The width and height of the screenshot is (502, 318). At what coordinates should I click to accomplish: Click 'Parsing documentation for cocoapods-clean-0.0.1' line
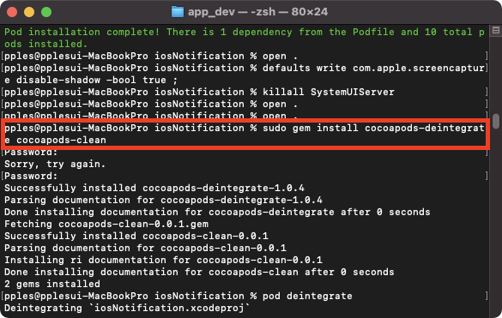pos(145,249)
